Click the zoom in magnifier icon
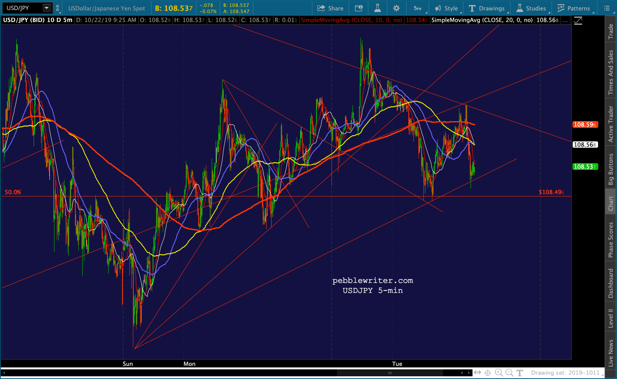Screen dimensions: 617x379 tap(499, 372)
